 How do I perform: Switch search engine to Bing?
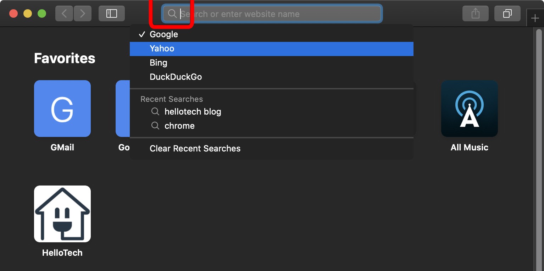[x=159, y=63]
